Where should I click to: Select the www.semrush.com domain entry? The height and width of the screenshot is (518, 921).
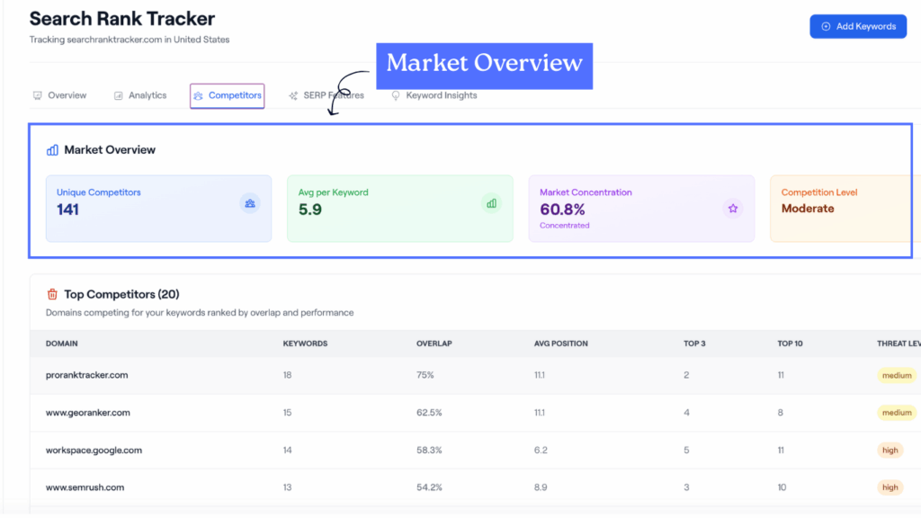coord(85,487)
